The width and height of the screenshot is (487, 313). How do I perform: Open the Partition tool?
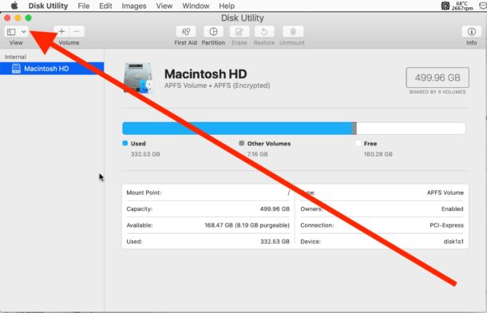[x=213, y=31]
